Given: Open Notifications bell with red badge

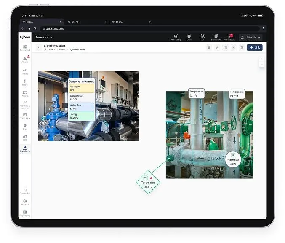Looking at the screenshot, I should (x=229, y=37).
